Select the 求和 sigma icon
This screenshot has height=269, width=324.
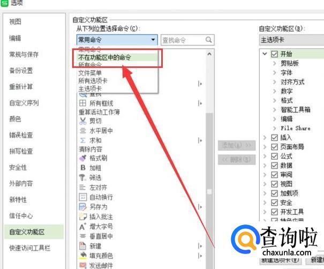pyautogui.click(x=82, y=140)
